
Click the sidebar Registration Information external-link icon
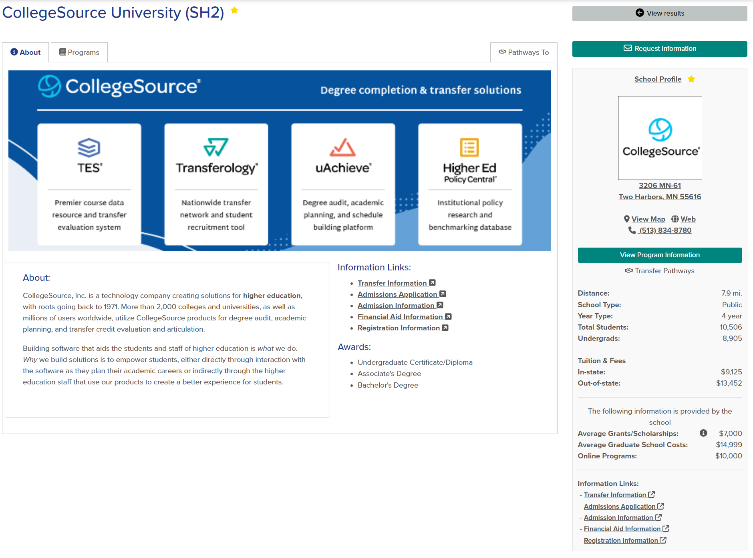[x=663, y=540]
